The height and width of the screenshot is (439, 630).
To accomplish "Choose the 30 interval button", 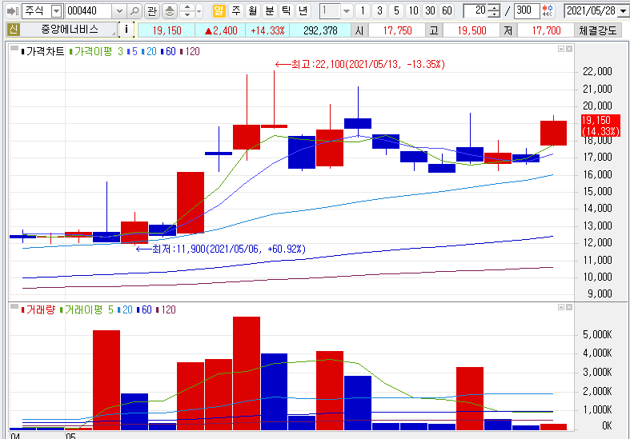I will [x=431, y=11].
